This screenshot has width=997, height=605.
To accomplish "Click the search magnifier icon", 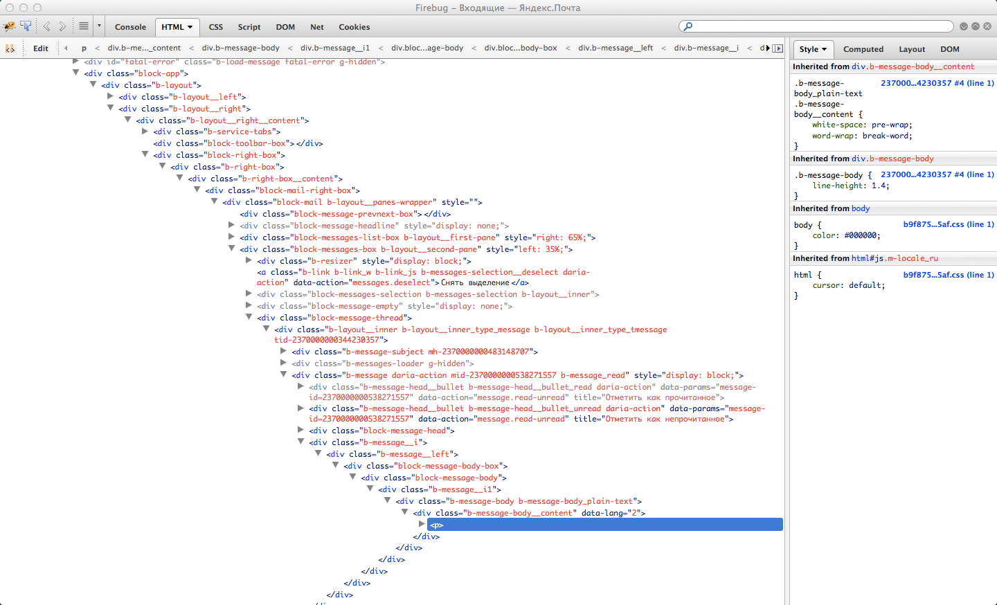I will (688, 26).
